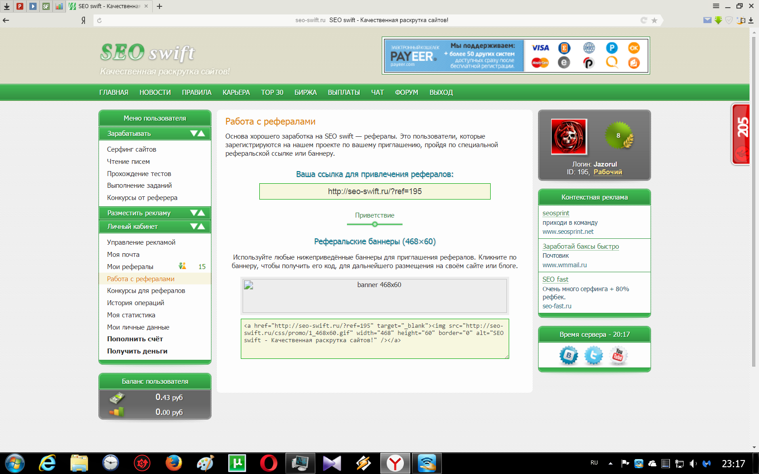Launch Internet Explorer from taskbar
This screenshot has width=759, height=474.
click(47, 463)
